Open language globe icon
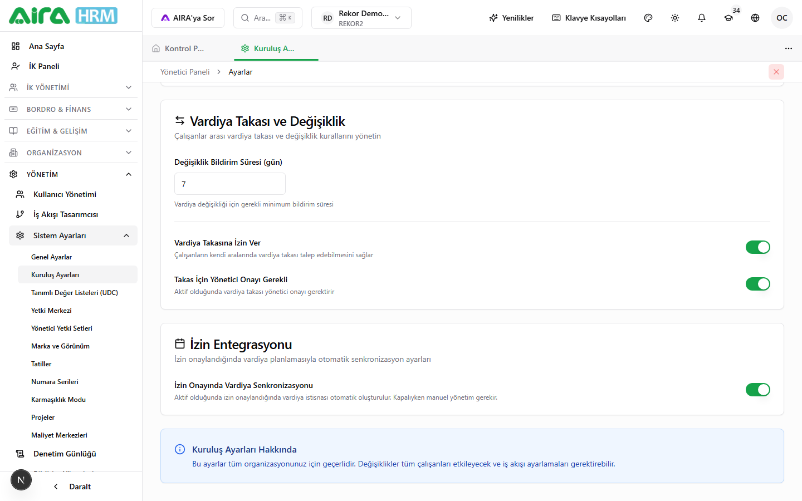 (x=755, y=18)
